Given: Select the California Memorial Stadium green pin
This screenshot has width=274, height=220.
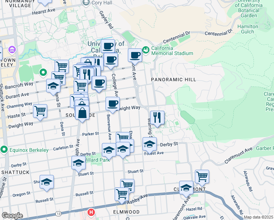Looking at the screenshot, I should [x=145, y=50].
